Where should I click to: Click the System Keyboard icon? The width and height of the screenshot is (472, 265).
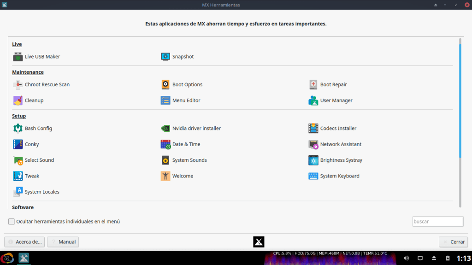313,176
